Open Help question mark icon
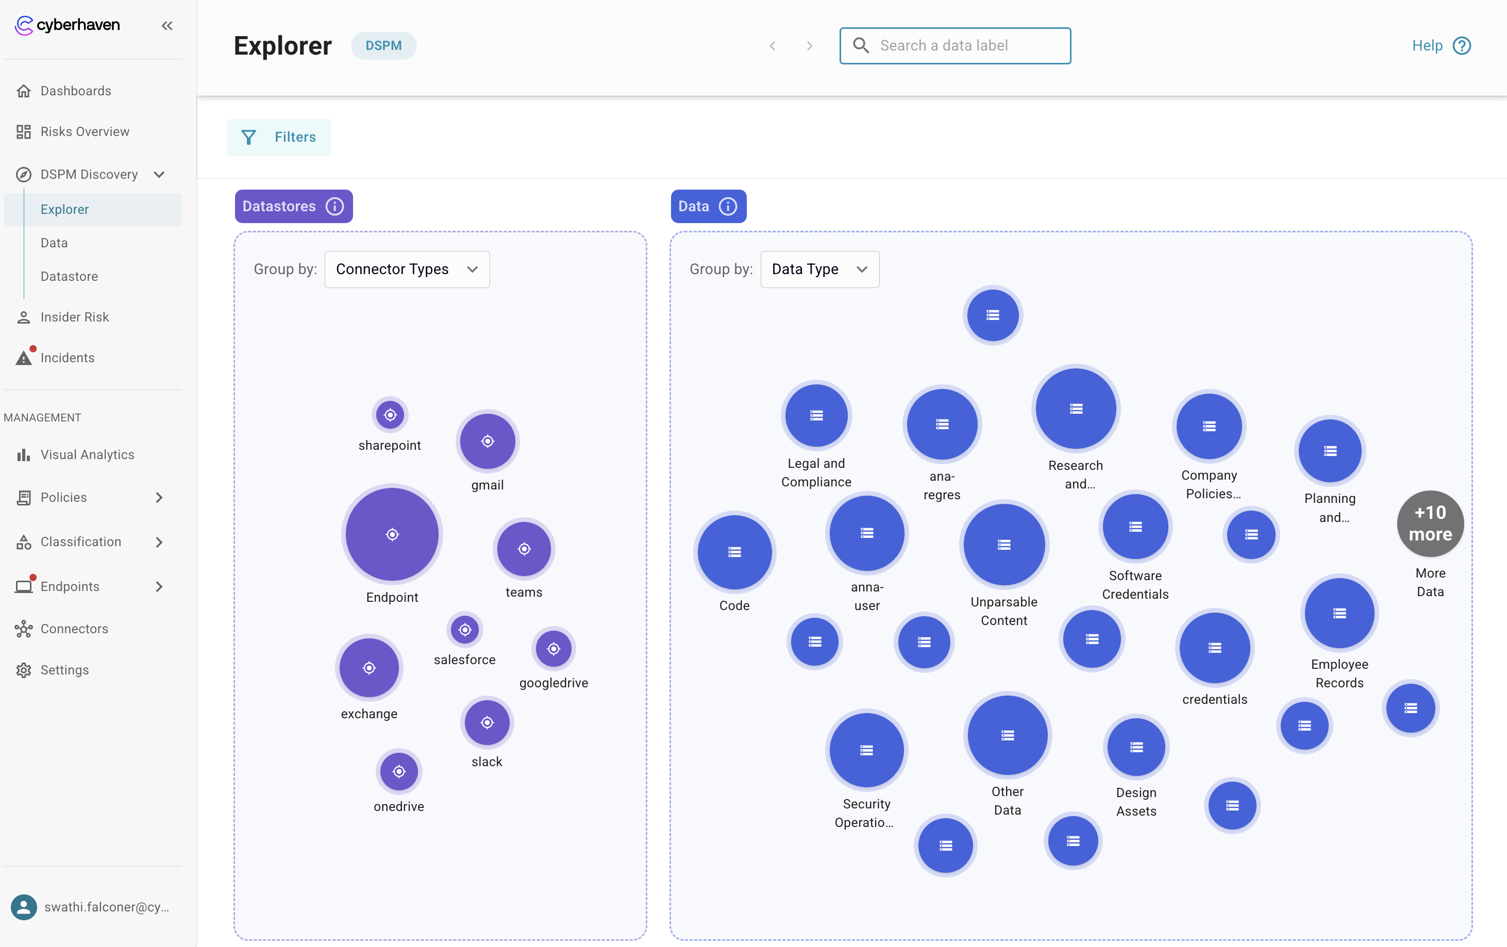Screen dimensions: 1507x947 click(1462, 46)
